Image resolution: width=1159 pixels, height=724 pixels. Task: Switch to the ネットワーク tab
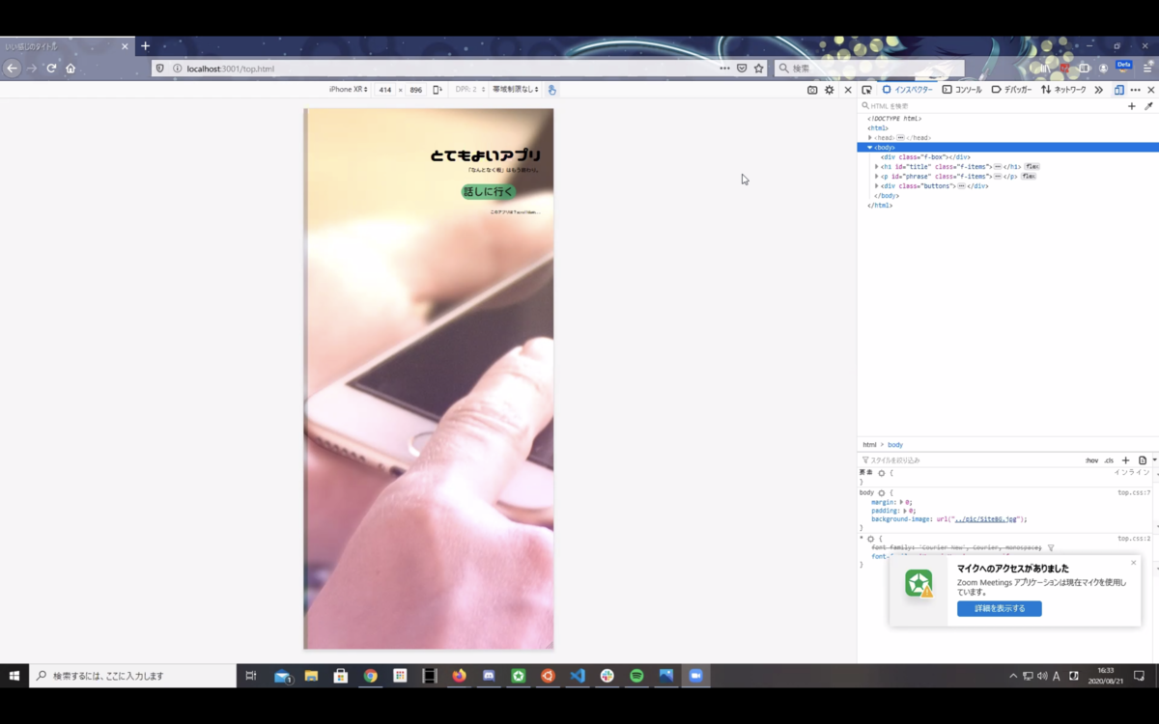pos(1063,90)
